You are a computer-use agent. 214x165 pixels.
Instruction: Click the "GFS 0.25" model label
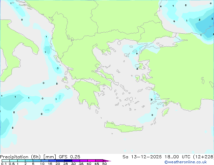coord(70,157)
